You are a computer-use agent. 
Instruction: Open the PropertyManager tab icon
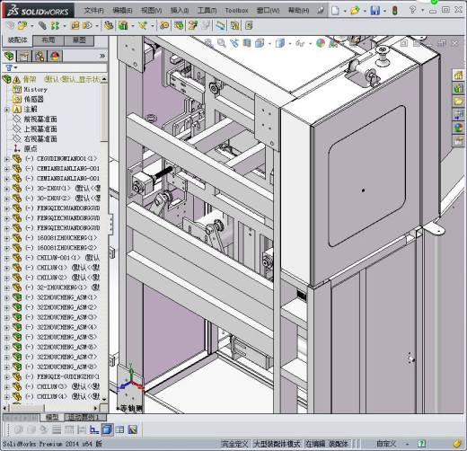(x=24, y=56)
